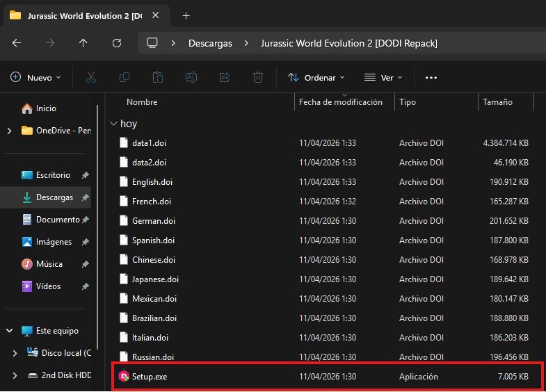Open Imágenes in the sidebar
Viewport: 546px width, 392px height.
(47, 242)
